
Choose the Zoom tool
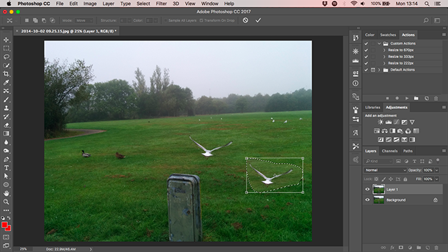click(x=6, y=202)
